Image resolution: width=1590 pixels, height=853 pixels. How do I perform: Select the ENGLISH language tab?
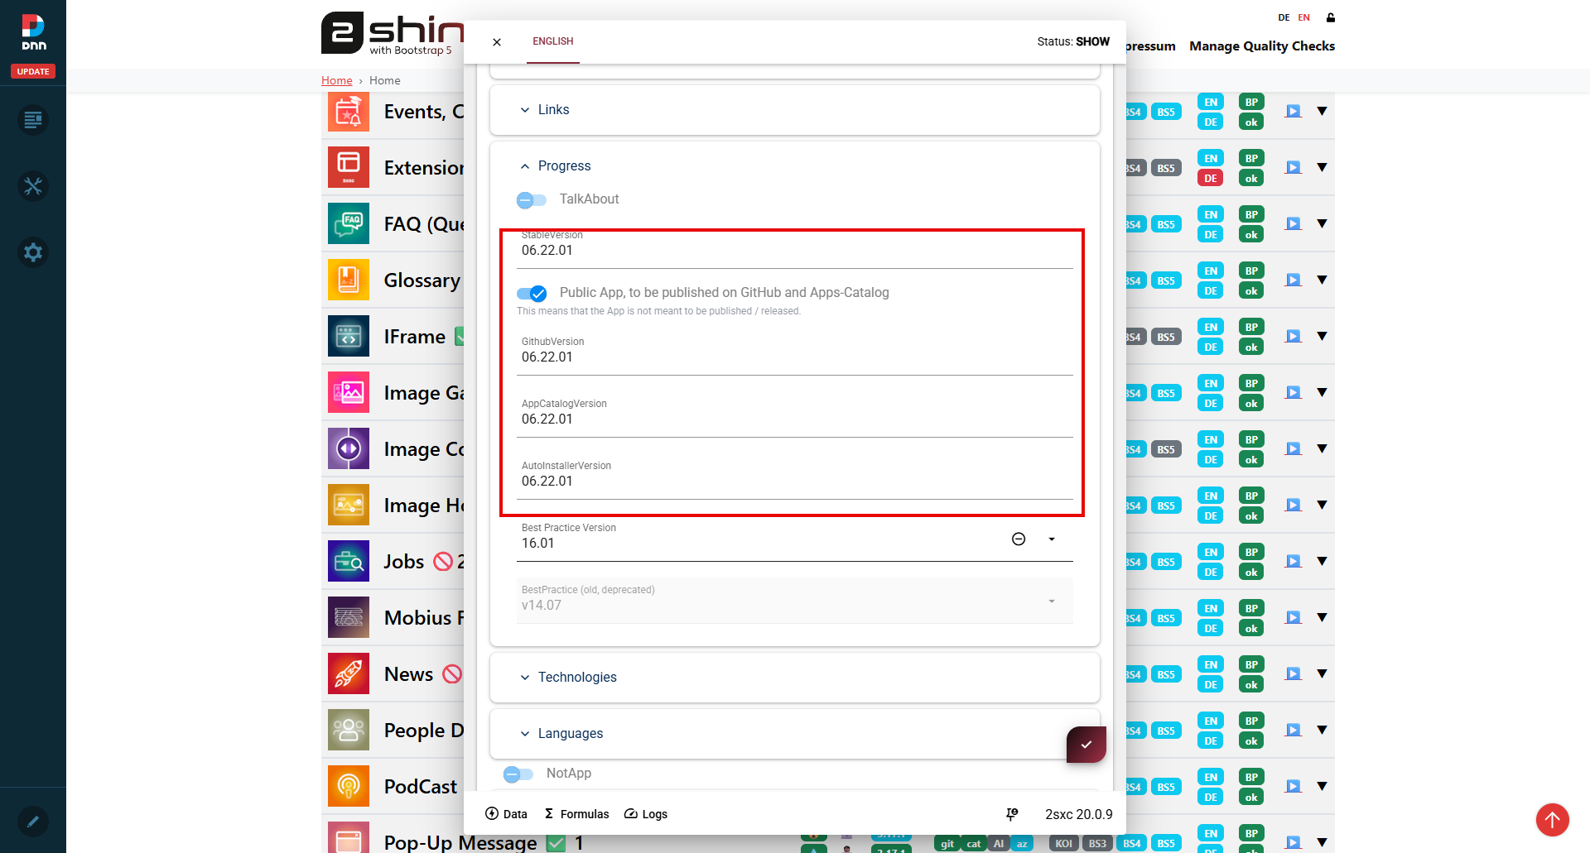pos(553,41)
